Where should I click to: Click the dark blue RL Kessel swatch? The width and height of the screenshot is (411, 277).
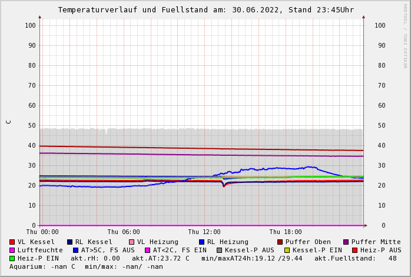pyautogui.click(x=70, y=242)
